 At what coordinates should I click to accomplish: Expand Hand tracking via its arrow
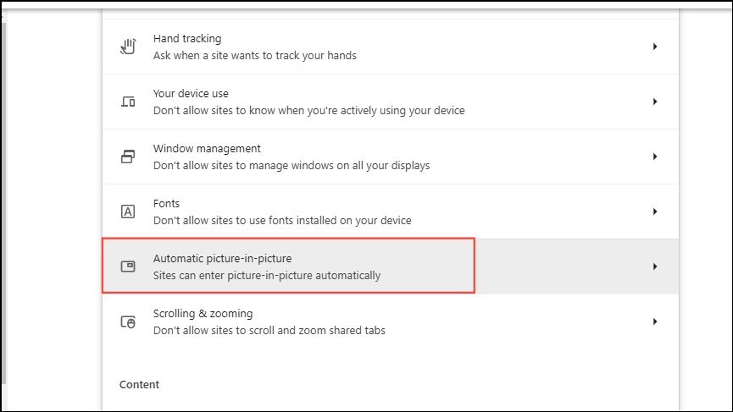[x=655, y=47]
